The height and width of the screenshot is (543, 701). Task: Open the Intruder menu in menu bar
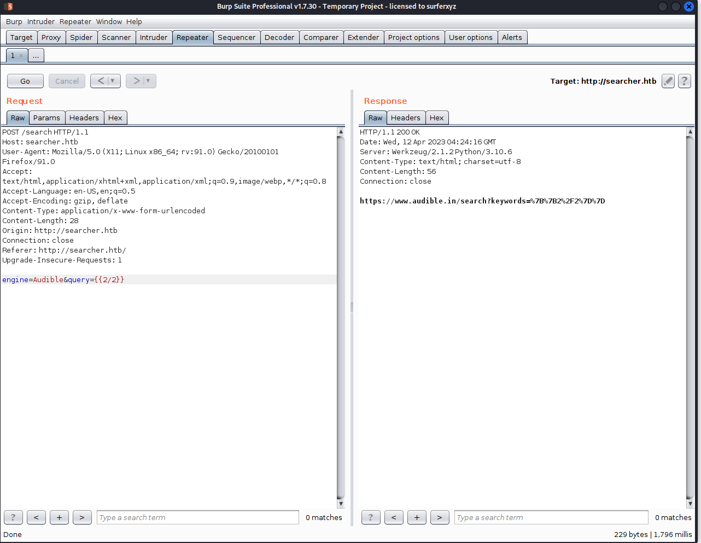(41, 21)
